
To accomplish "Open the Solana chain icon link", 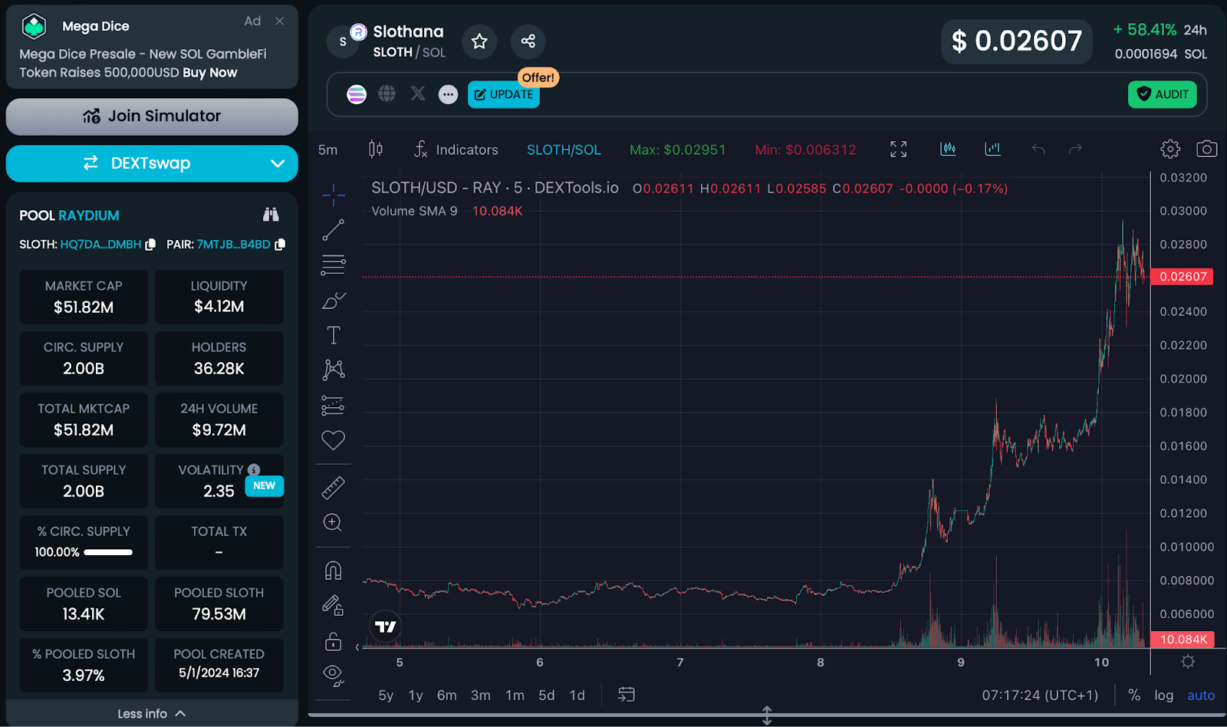I will click(x=357, y=94).
